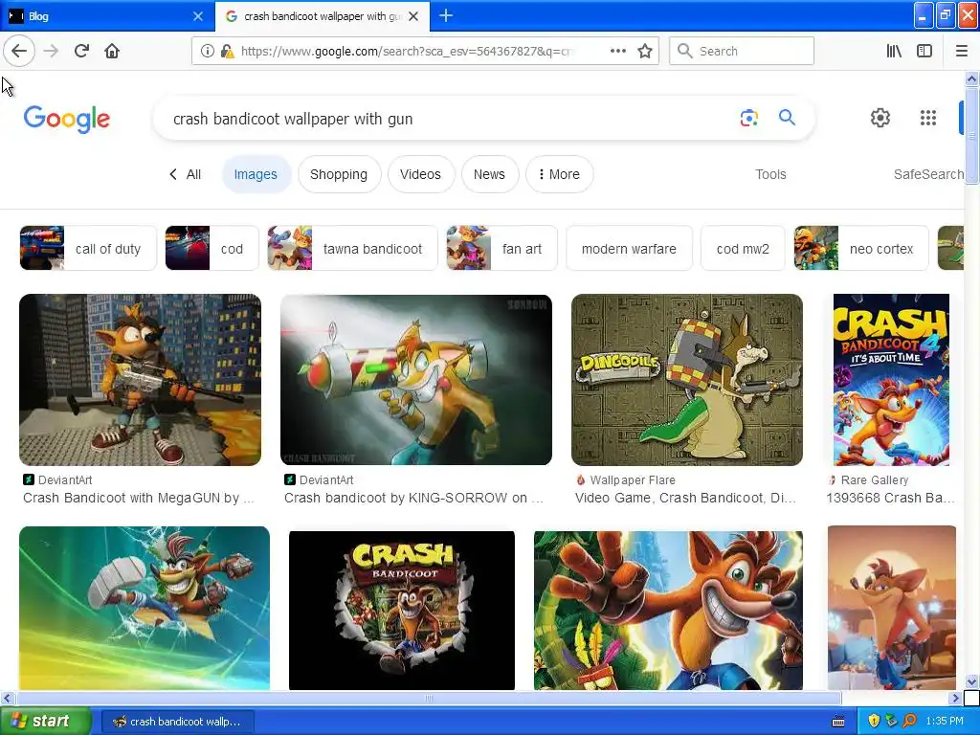Toggle the browser sidebar view
The image size is (980, 735).
point(924,51)
